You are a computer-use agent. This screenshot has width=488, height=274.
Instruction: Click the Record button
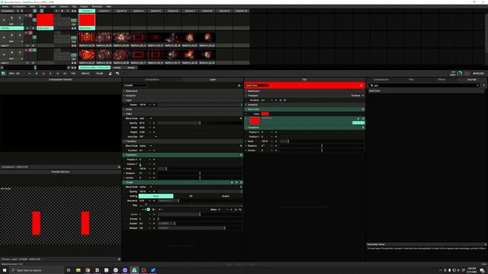479,74
